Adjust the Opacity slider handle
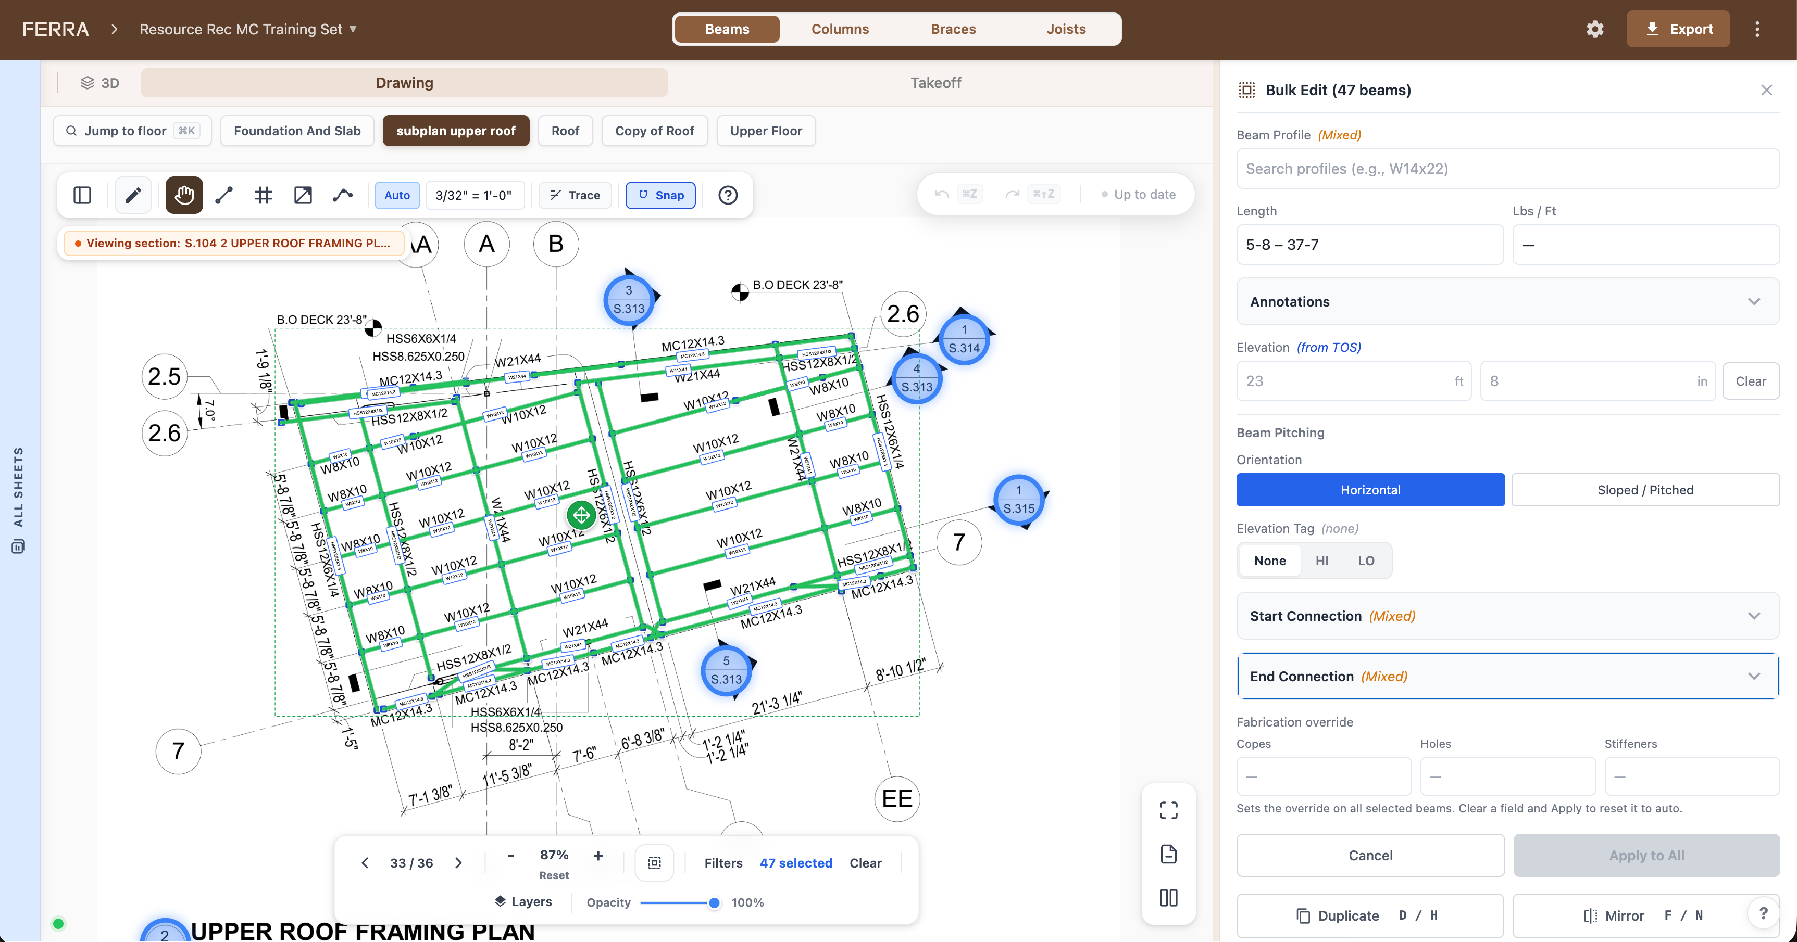 [714, 903]
